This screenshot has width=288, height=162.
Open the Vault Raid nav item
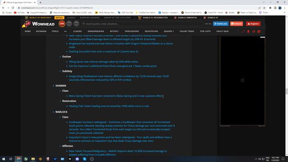pyautogui.click(x=222, y=31)
